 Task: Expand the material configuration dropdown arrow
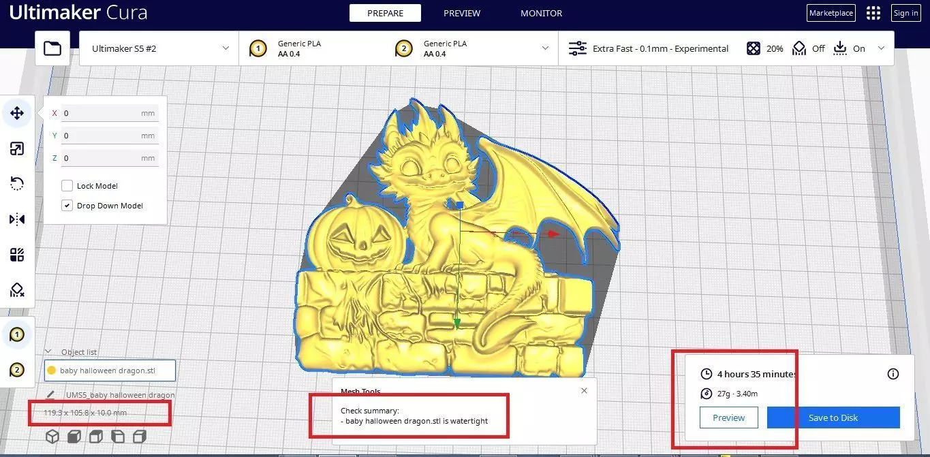pyautogui.click(x=545, y=48)
